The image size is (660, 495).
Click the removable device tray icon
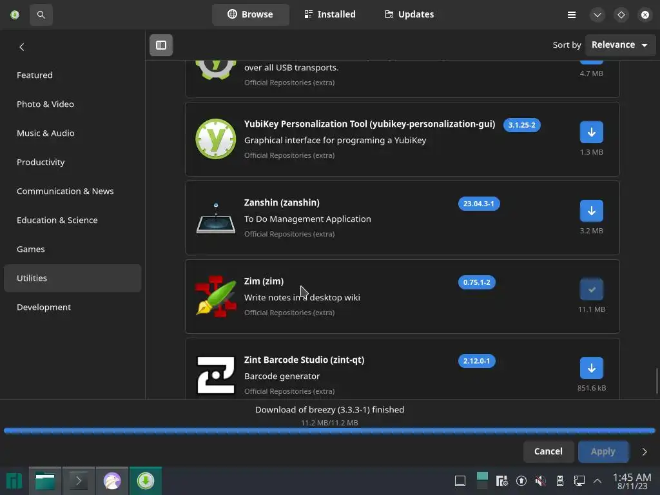[560, 481]
